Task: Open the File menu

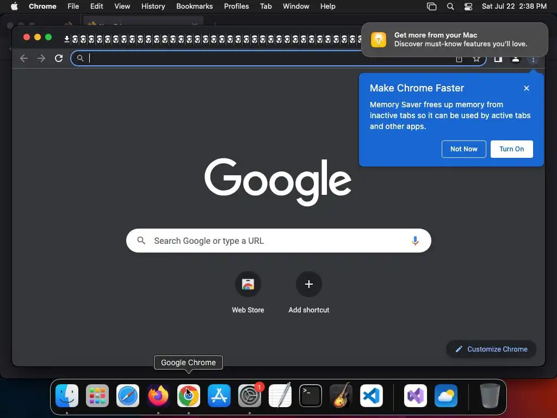Action: coord(73,7)
